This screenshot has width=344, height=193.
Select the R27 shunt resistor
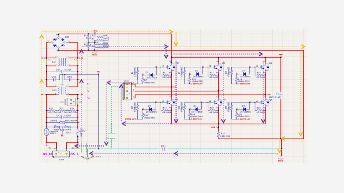219,134
